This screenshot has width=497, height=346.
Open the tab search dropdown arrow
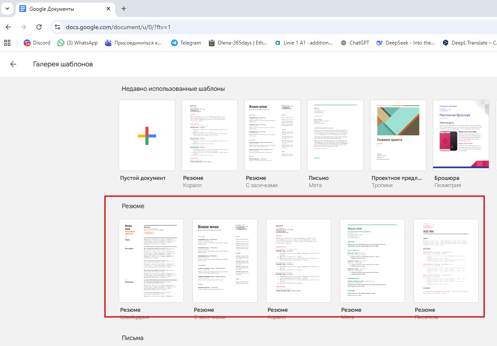[7, 9]
